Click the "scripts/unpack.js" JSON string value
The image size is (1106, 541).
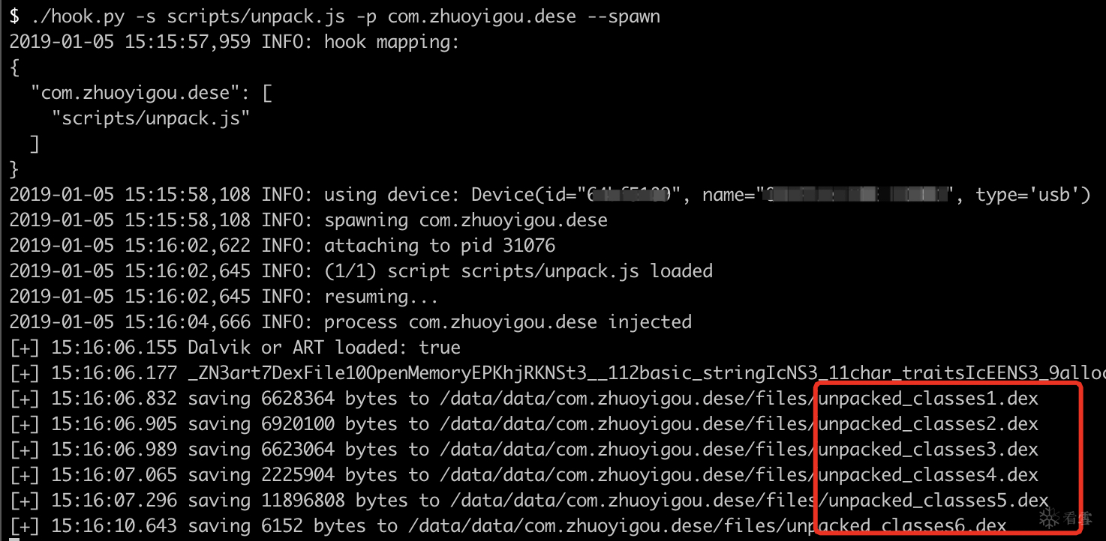click(x=150, y=118)
